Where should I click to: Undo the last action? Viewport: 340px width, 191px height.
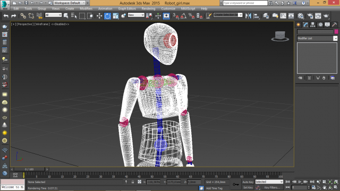[x=6, y=16]
